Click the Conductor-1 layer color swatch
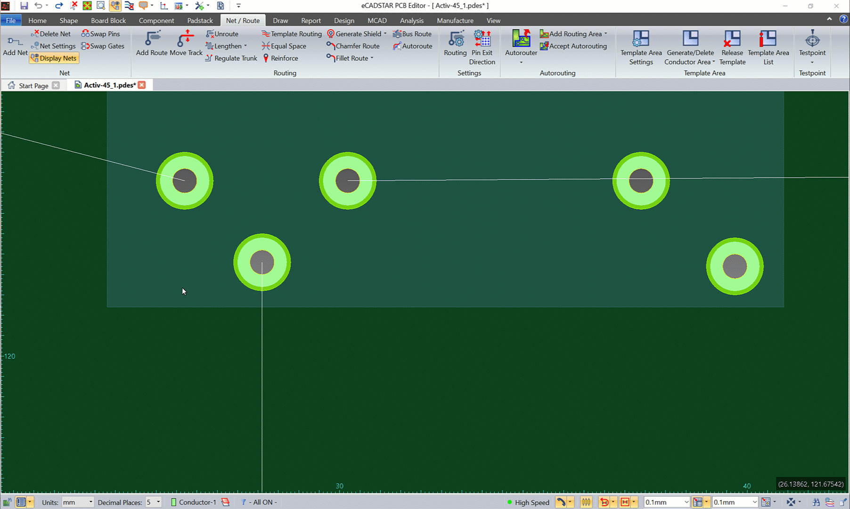850x509 pixels. (x=173, y=502)
